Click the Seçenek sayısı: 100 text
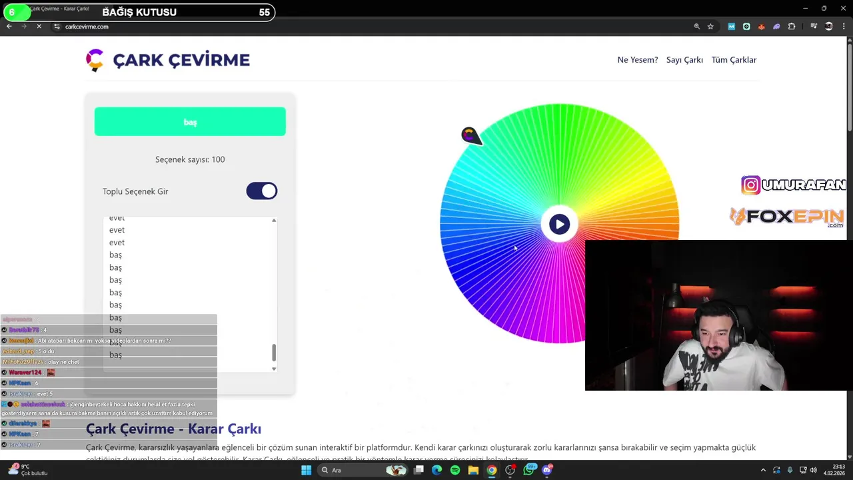This screenshot has height=480, width=853. [x=190, y=159]
